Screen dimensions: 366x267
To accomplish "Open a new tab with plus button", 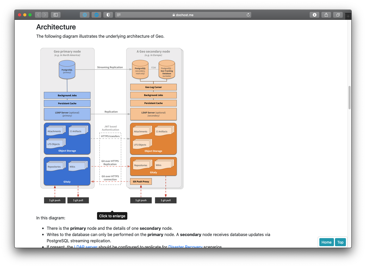I will click(x=348, y=16).
